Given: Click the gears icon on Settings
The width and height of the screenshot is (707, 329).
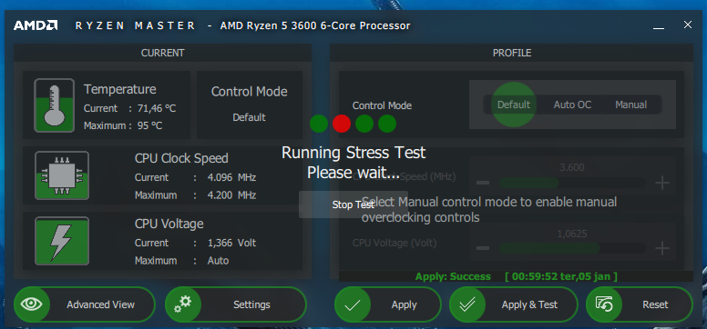Looking at the screenshot, I should [x=182, y=304].
